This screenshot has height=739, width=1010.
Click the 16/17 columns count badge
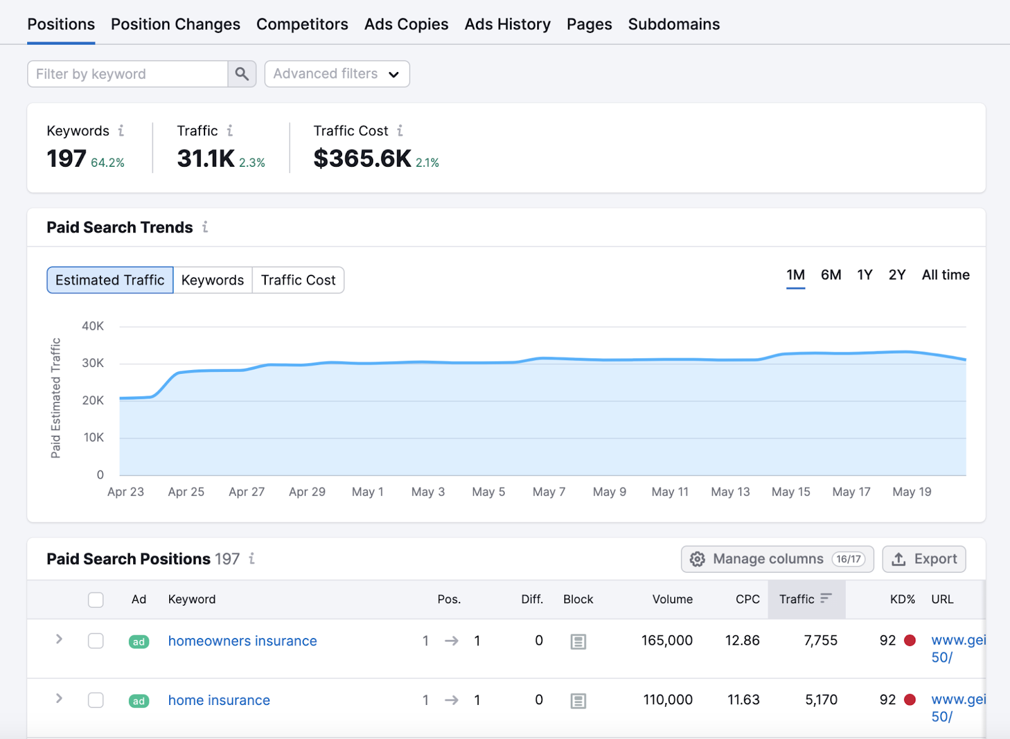(848, 559)
